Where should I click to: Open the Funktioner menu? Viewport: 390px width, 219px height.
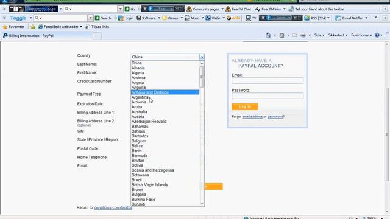tap(361, 35)
